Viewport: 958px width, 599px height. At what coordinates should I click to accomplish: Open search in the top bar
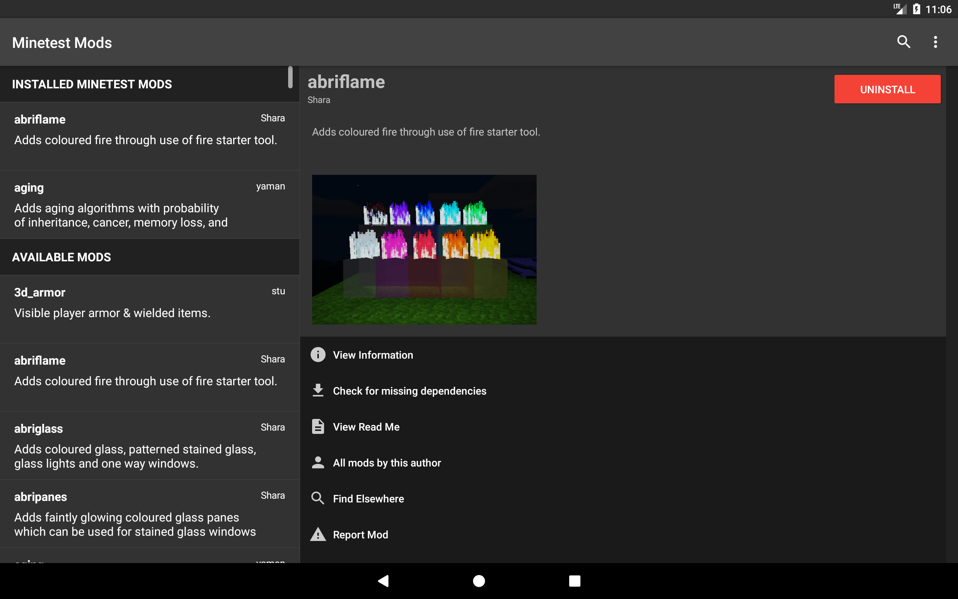pyautogui.click(x=903, y=42)
